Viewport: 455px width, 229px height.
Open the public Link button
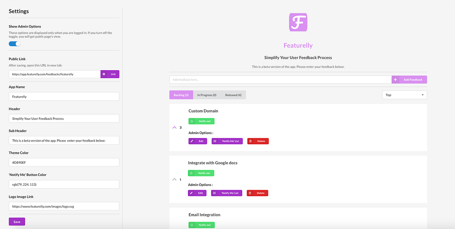point(110,74)
